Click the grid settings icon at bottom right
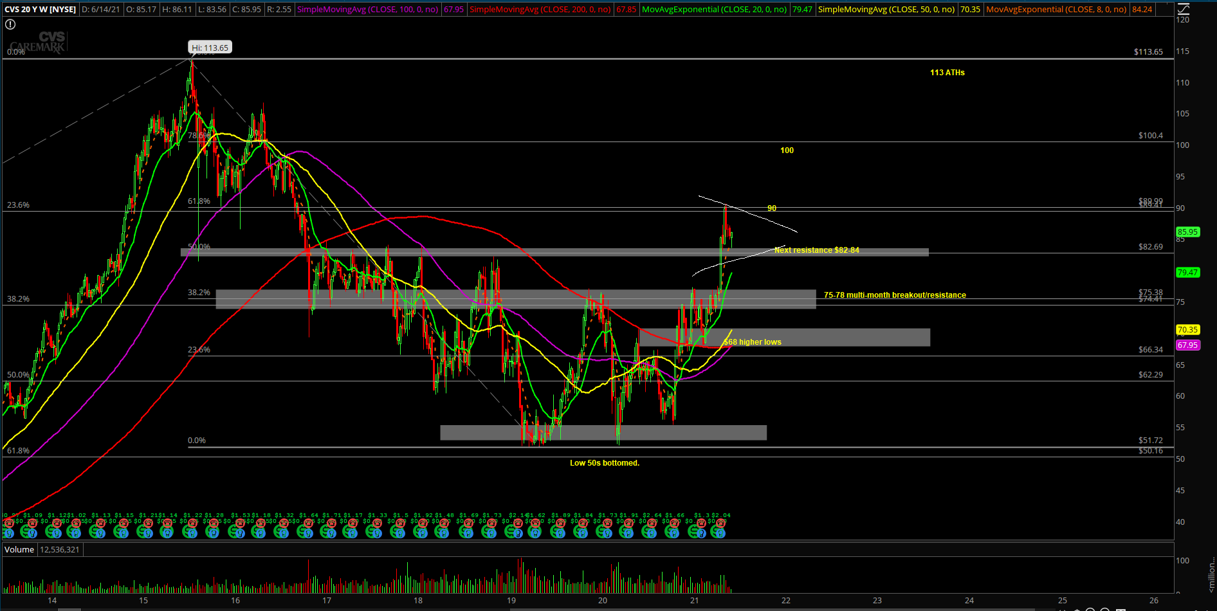Image resolution: width=1217 pixels, height=611 pixels. (1121, 610)
